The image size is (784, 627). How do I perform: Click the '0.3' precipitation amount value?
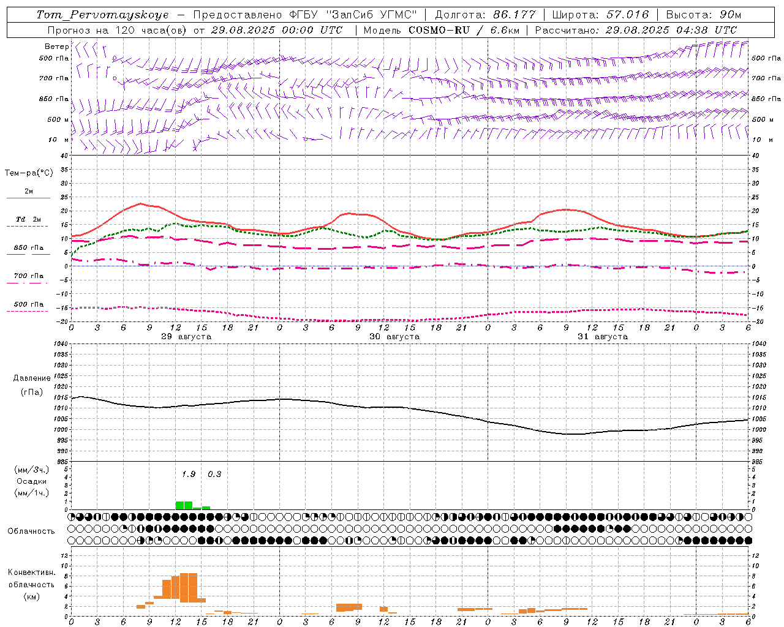(x=214, y=474)
